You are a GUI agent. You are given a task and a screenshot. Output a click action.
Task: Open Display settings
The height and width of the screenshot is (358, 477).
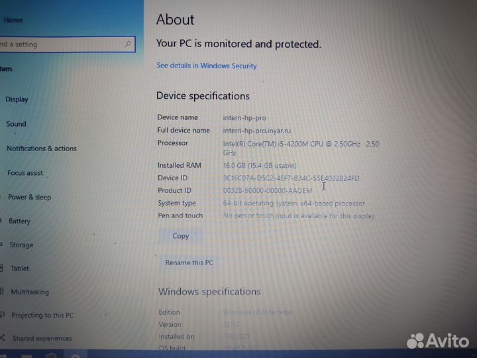(17, 99)
